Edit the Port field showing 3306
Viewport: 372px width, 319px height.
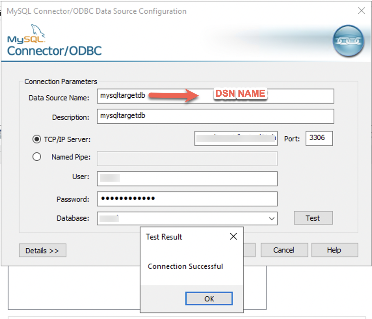319,138
